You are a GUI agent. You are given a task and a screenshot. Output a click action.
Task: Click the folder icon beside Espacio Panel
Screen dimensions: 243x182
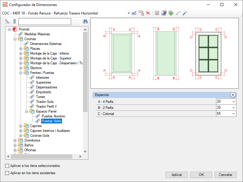tap(32, 111)
